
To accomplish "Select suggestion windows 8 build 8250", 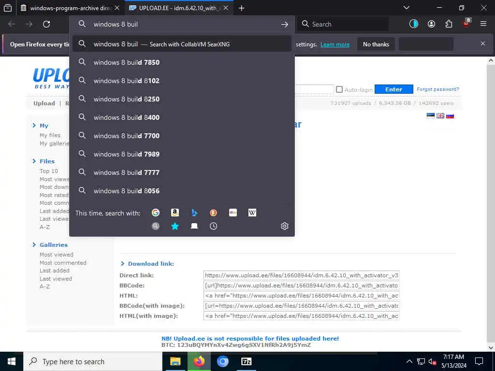I will [182, 99].
